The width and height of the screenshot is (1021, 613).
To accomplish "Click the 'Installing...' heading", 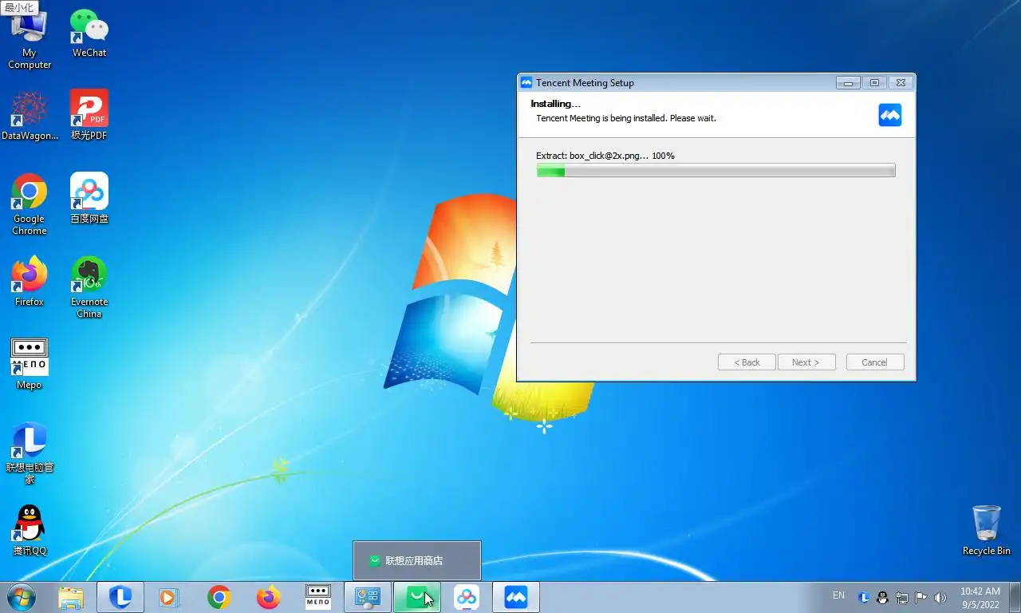I will (x=556, y=104).
